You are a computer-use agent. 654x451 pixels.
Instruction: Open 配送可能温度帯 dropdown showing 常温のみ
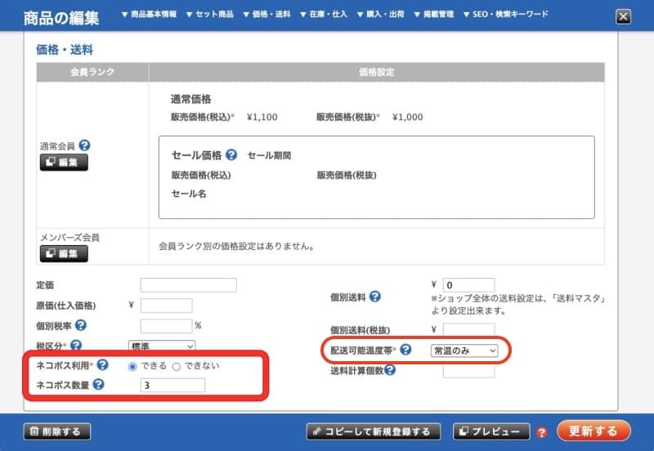click(x=464, y=351)
